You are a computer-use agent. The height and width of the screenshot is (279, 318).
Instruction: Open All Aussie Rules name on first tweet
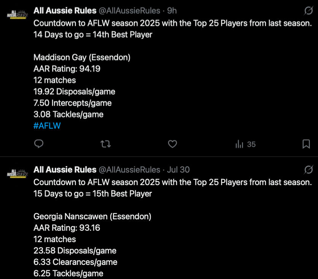click(65, 11)
